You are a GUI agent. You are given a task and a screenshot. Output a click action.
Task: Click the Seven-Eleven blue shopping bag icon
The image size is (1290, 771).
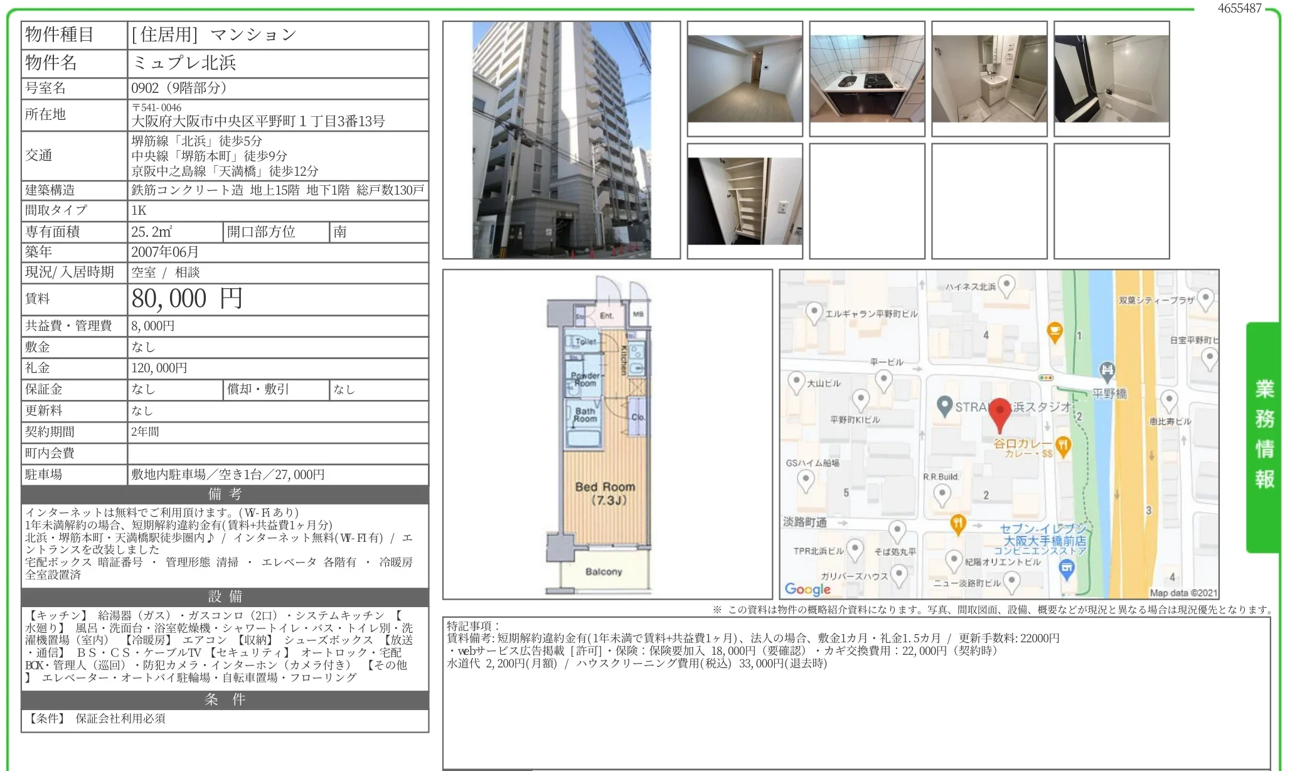coord(1067,569)
